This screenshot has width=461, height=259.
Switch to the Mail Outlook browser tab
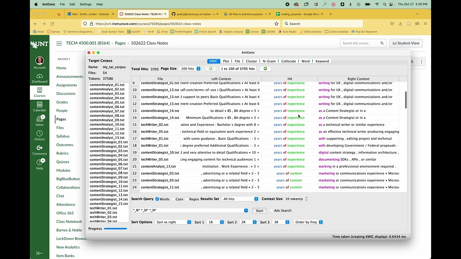coord(90,14)
